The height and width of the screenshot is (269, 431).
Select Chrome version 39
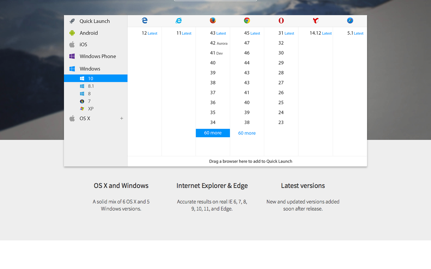247,112
